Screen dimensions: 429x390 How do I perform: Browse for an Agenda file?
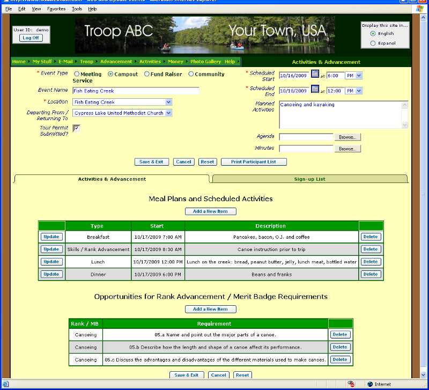point(347,137)
